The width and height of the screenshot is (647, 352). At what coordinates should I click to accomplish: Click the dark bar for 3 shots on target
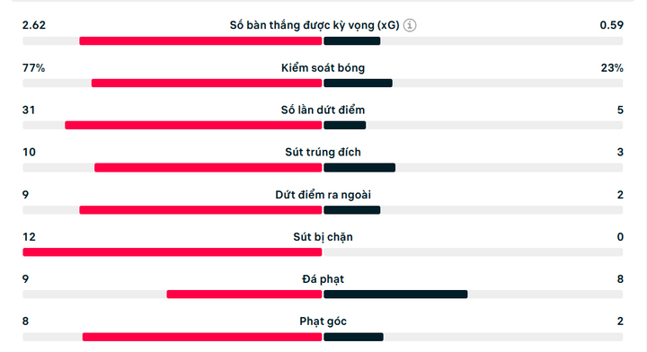359,167
